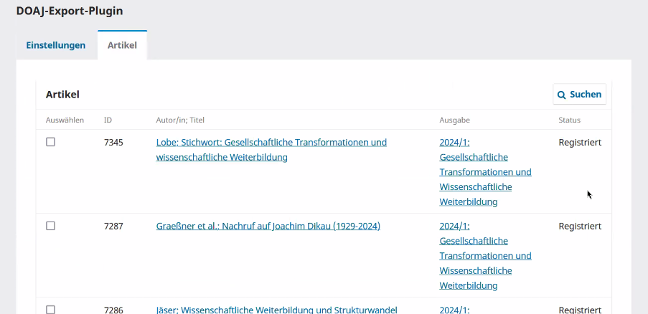The width and height of the screenshot is (648, 314).
Task: Click the ID column header
Action: (x=108, y=120)
